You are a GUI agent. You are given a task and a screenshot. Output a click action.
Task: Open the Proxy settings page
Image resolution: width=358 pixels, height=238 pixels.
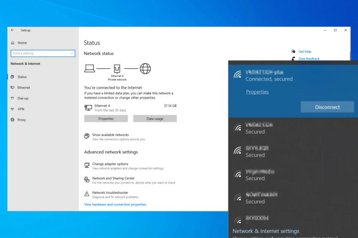tap(21, 120)
